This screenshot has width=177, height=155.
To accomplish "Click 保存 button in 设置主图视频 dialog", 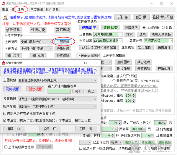I will tap(50, 129).
